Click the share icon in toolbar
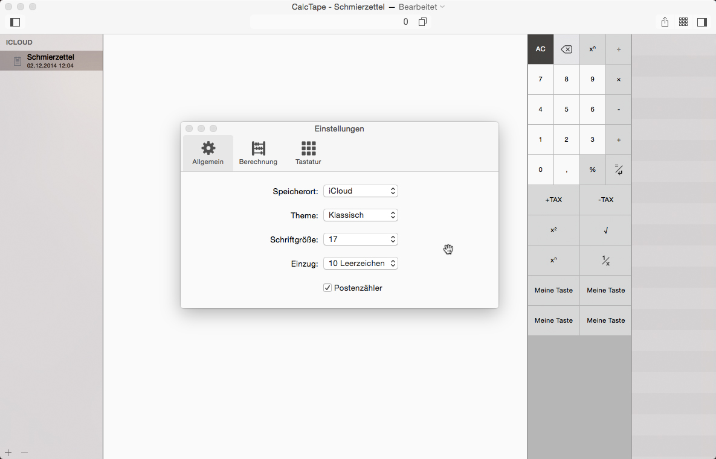This screenshot has width=716, height=459. tap(665, 22)
